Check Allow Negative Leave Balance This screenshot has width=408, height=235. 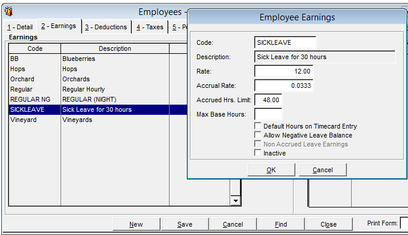coord(258,135)
